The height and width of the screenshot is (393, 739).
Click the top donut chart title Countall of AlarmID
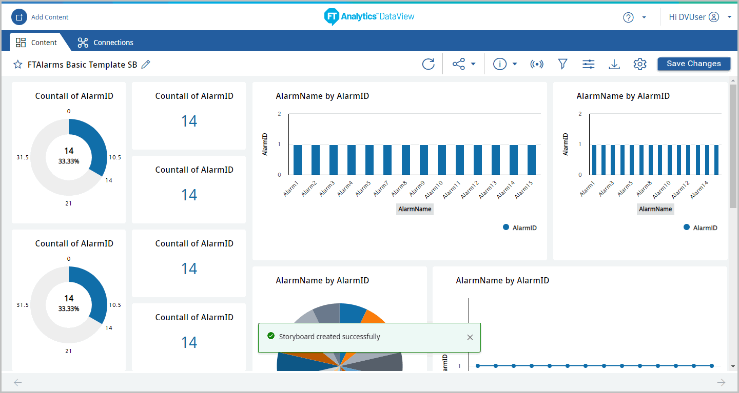[x=74, y=96]
